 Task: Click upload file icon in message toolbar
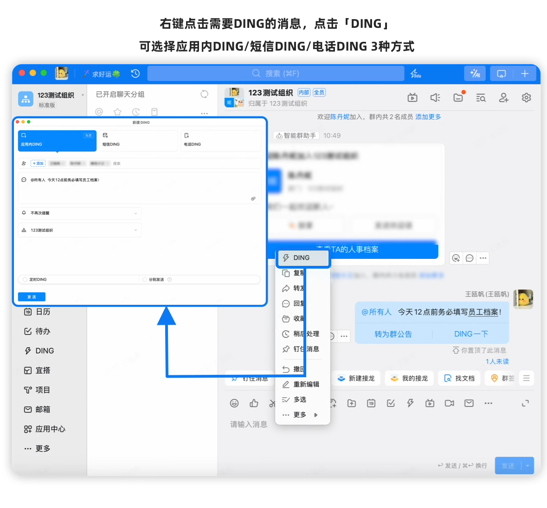(352, 403)
